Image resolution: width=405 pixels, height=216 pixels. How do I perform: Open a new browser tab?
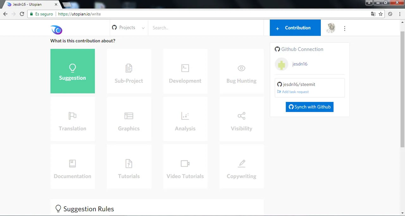(x=67, y=4)
